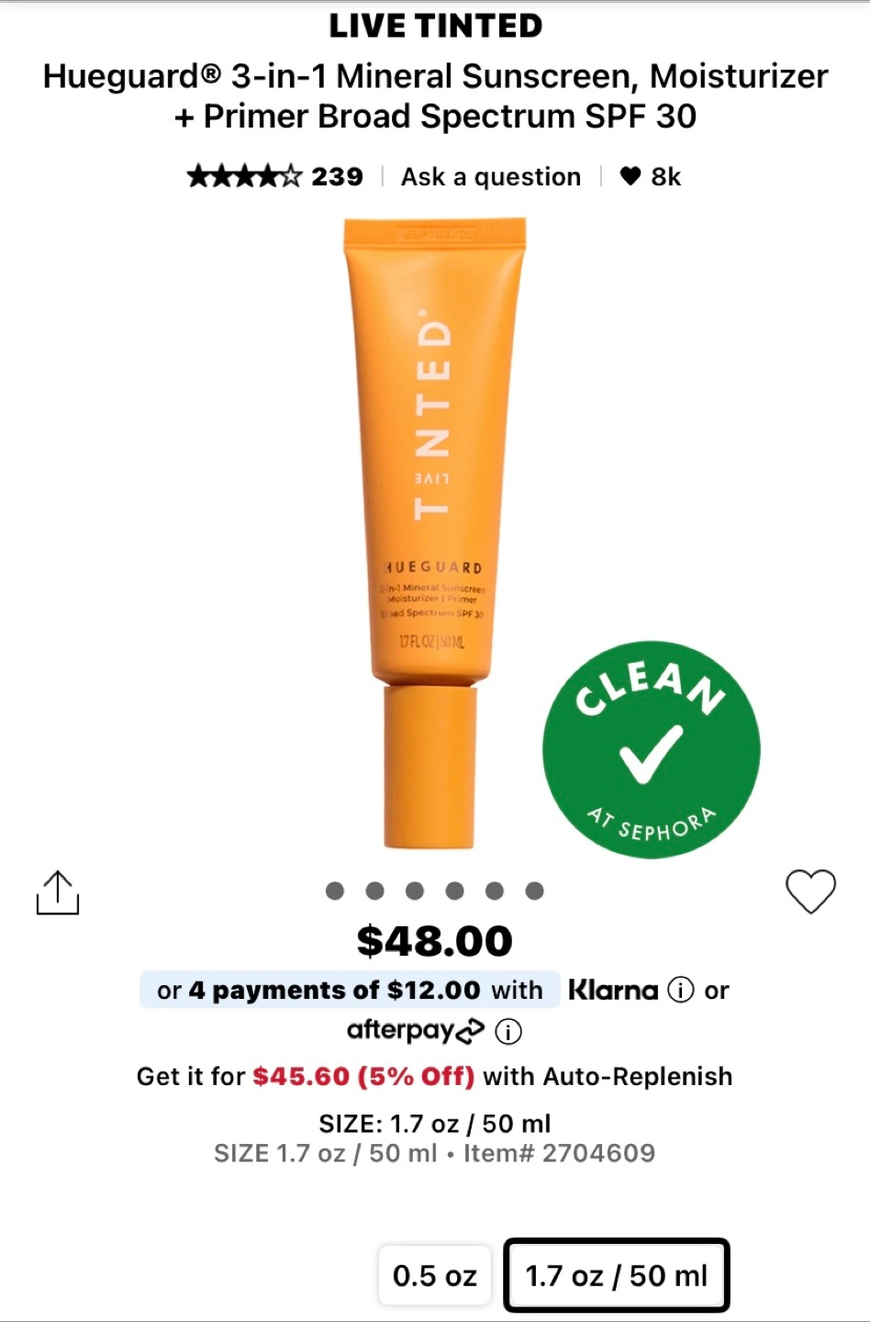Tap the Auto-Replenish 5% off offer
The height and width of the screenshot is (1322, 870).
(x=434, y=1076)
